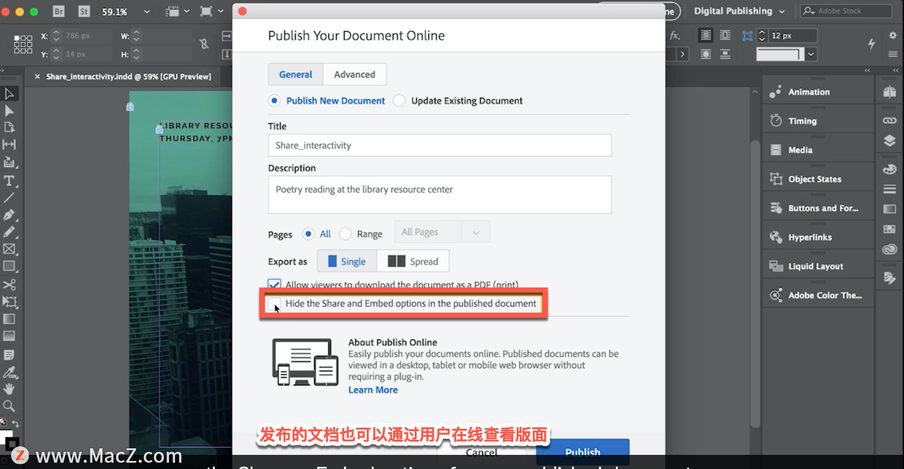The height and width of the screenshot is (469, 904).
Task: Open the Buttons and Forms panel
Action: point(818,208)
